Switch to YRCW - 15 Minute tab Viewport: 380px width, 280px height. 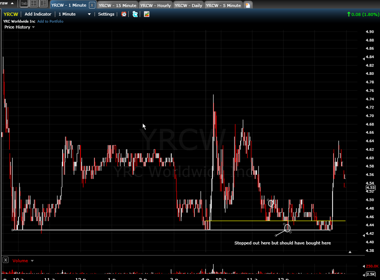pos(117,5)
